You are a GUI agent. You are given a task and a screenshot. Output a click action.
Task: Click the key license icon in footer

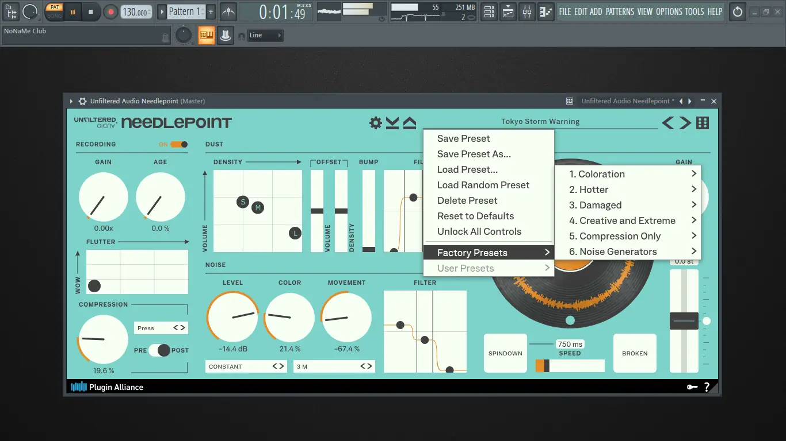(692, 387)
